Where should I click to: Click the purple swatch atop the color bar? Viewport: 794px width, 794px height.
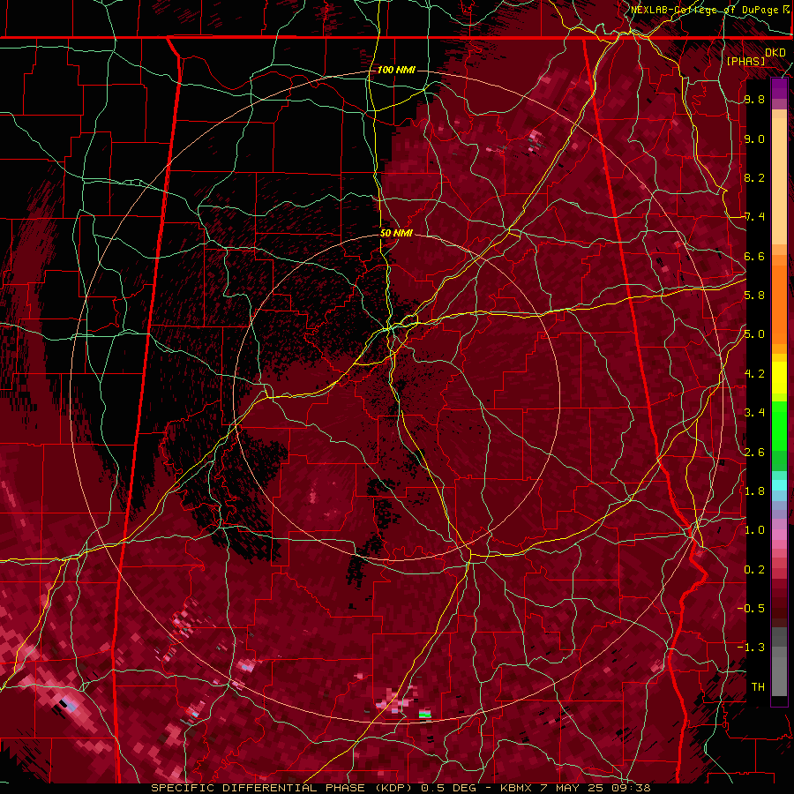(779, 88)
